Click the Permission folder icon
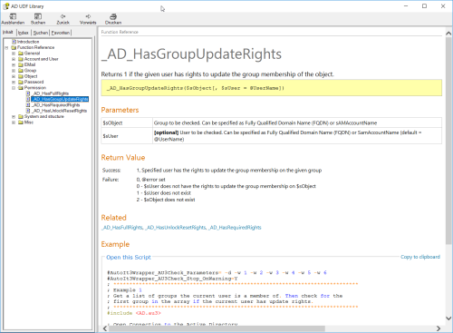Image resolution: width=453 pixels, height=333 pixels. point(21,88)
